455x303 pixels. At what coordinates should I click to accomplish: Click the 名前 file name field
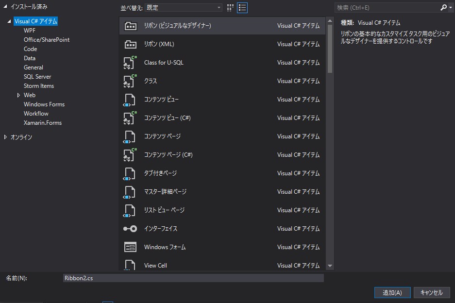click(x=193, y=278)
